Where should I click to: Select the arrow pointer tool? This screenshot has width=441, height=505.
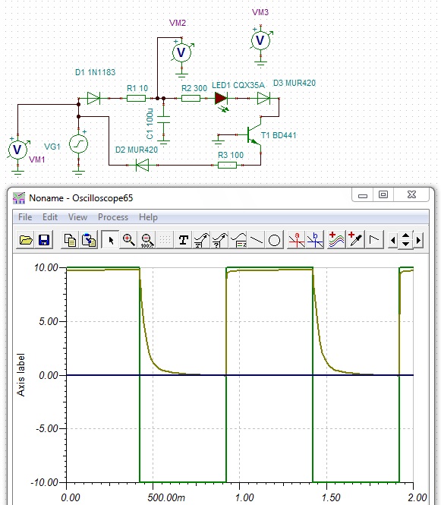[110, 240]
